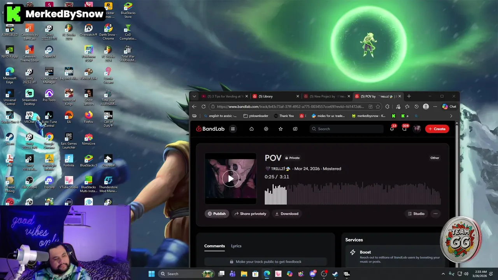The image size is (498, 280).
Task: Click the Private label beside POV
Action: click(x=292, y=158)
